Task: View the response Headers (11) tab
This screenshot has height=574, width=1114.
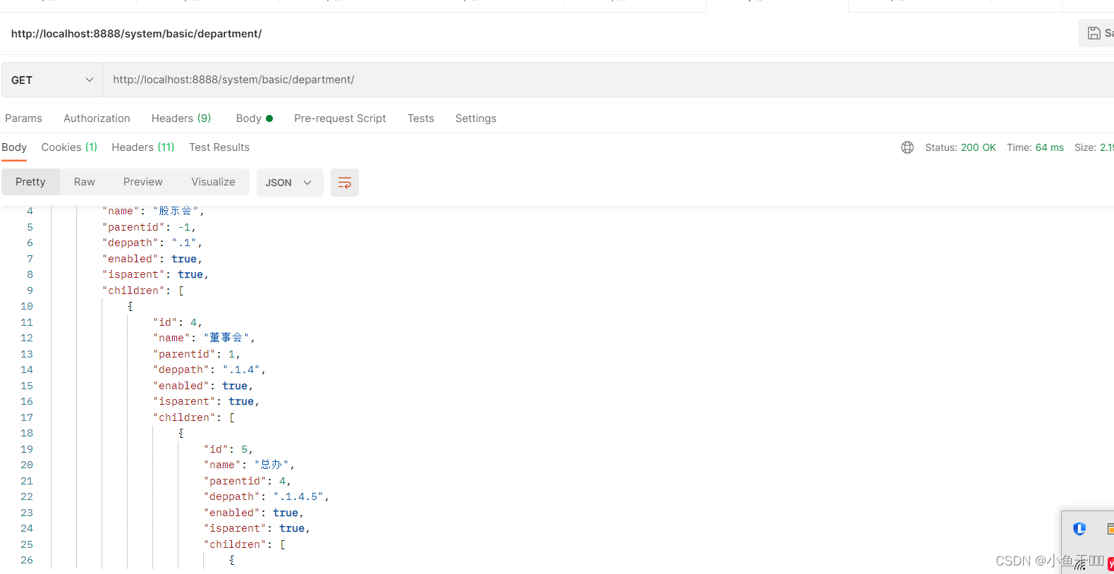Action: click(143, 147)
